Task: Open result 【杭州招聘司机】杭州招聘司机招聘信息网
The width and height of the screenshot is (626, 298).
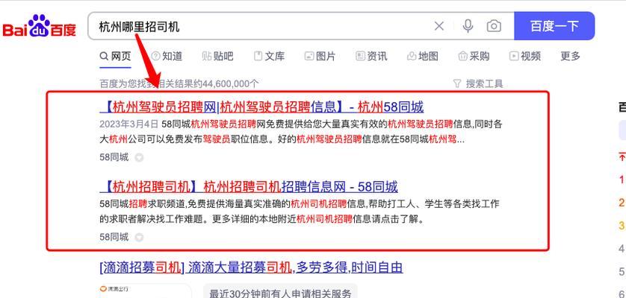Action: [249, 186]
